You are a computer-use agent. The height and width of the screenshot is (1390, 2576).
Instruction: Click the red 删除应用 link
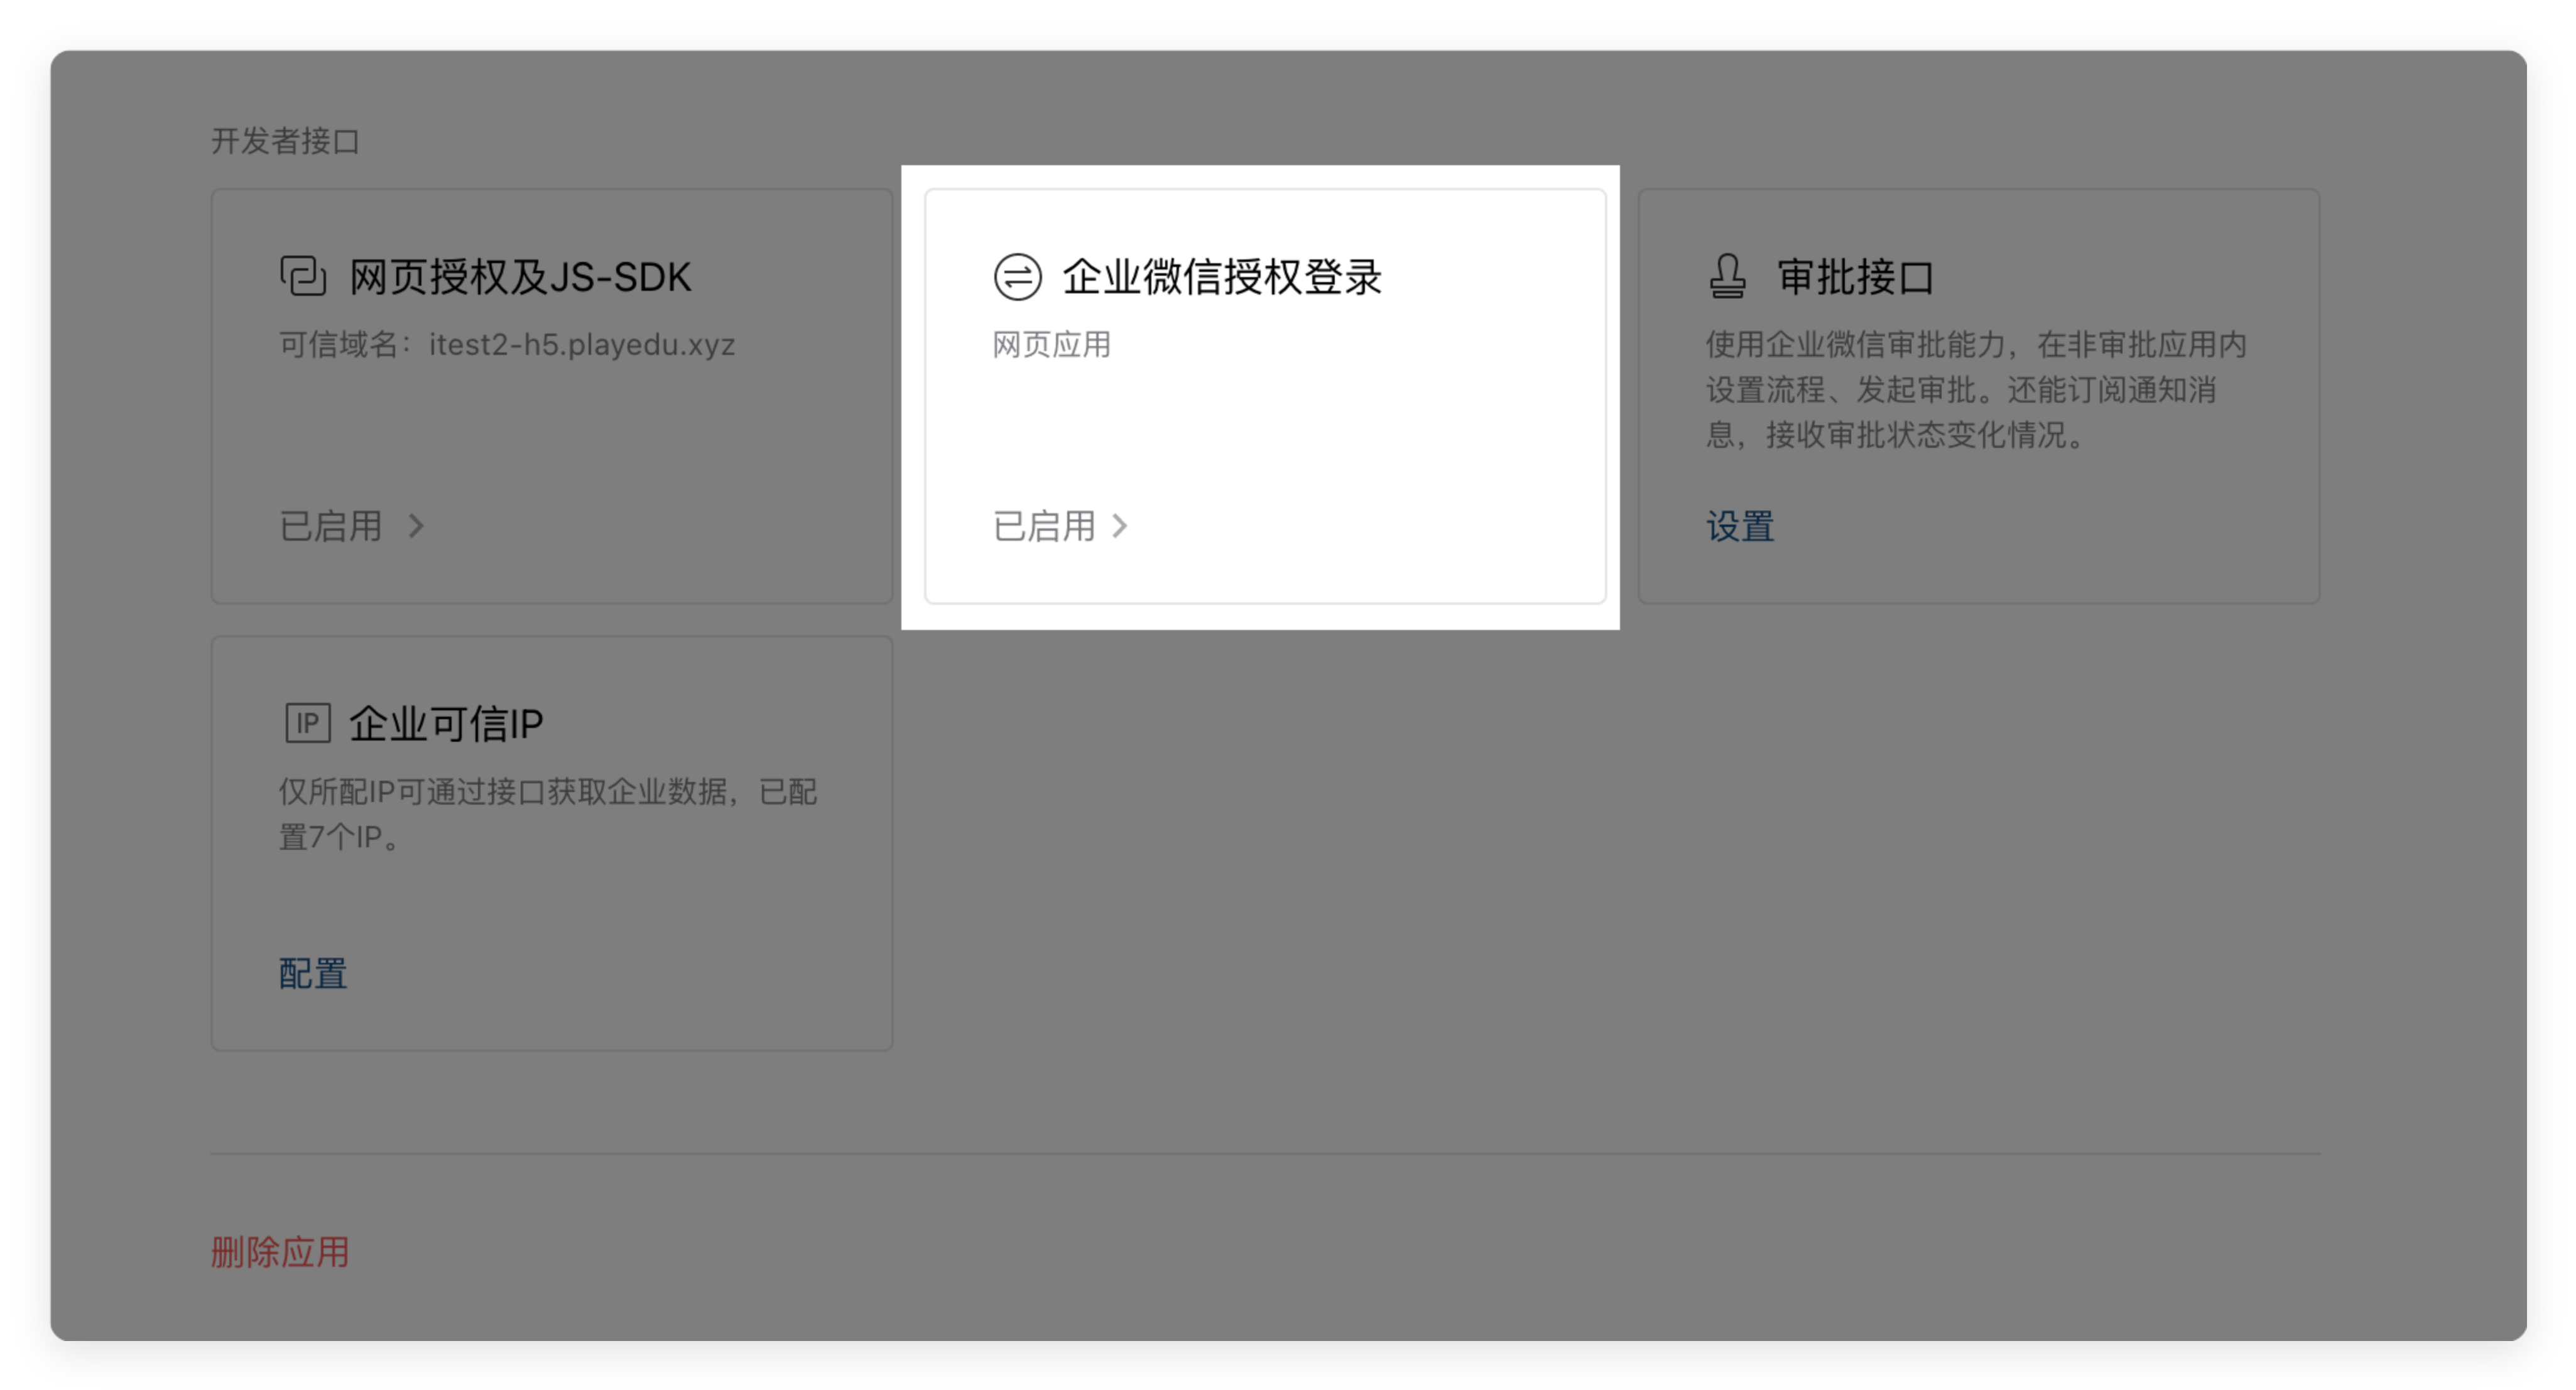tap(280, 1251)
